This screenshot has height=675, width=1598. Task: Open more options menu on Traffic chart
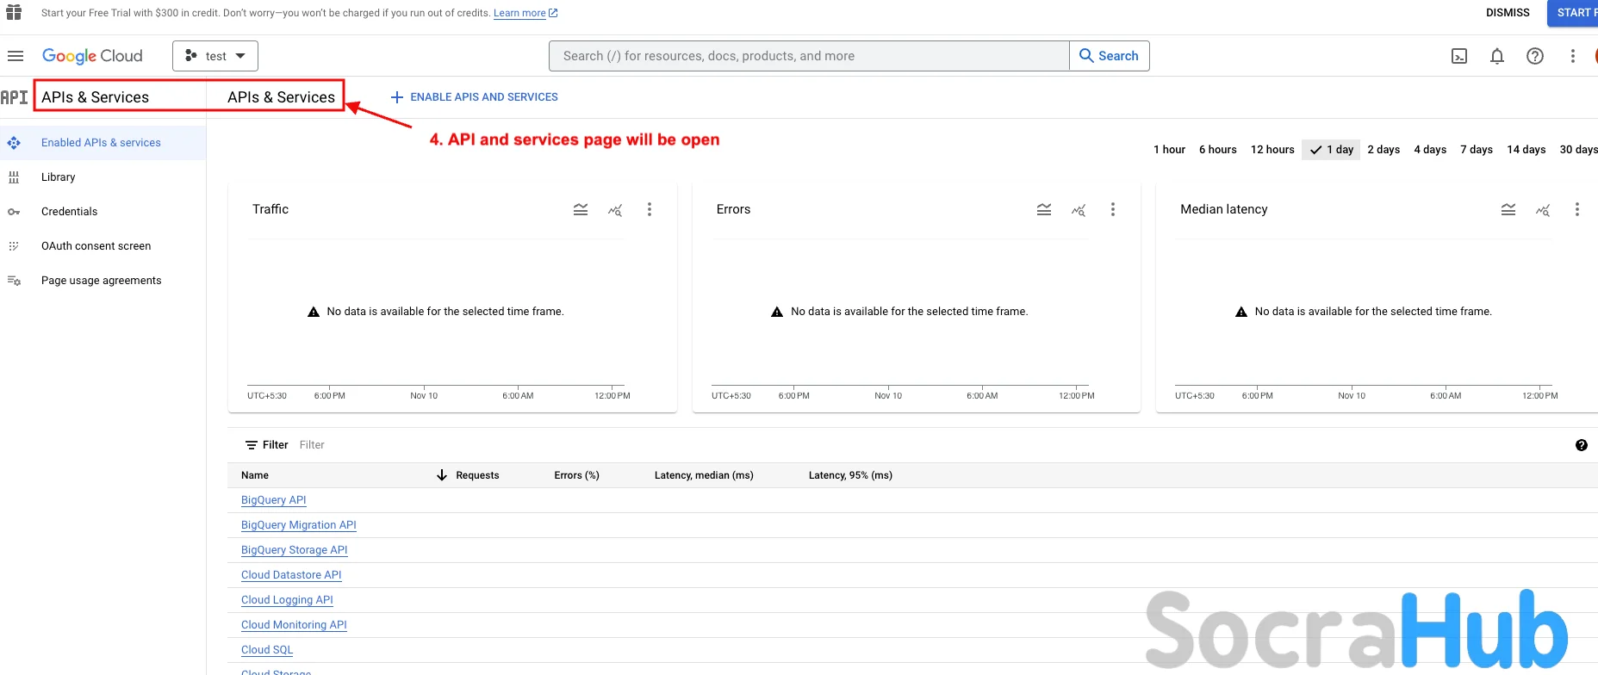coord(650,209)
